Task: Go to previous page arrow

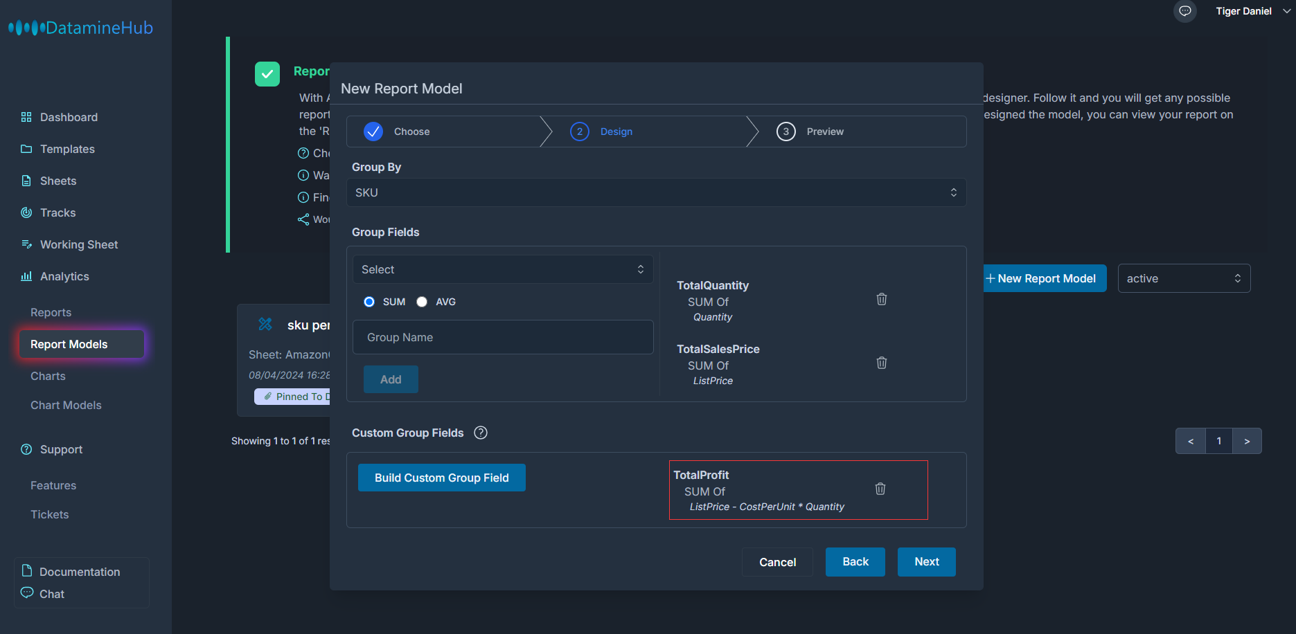Action: (1191, 441)
